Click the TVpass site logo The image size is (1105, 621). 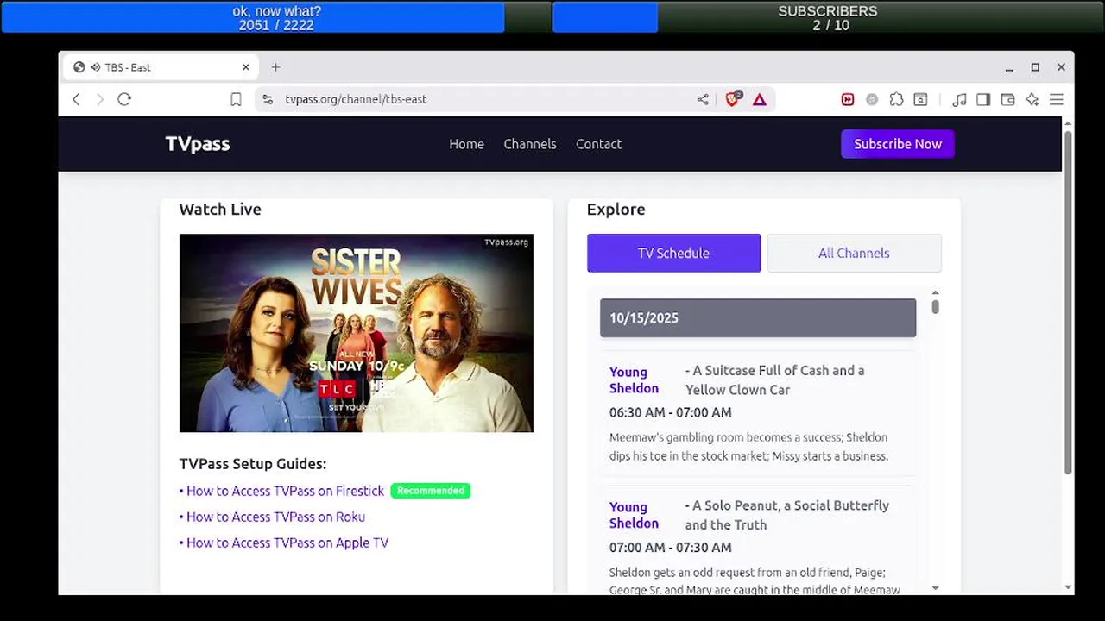[x=198, y=144]
